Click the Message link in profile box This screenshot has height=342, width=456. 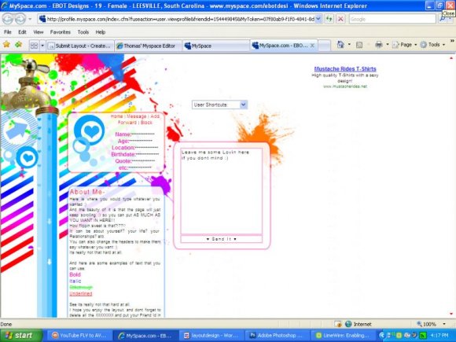[136, 116]
